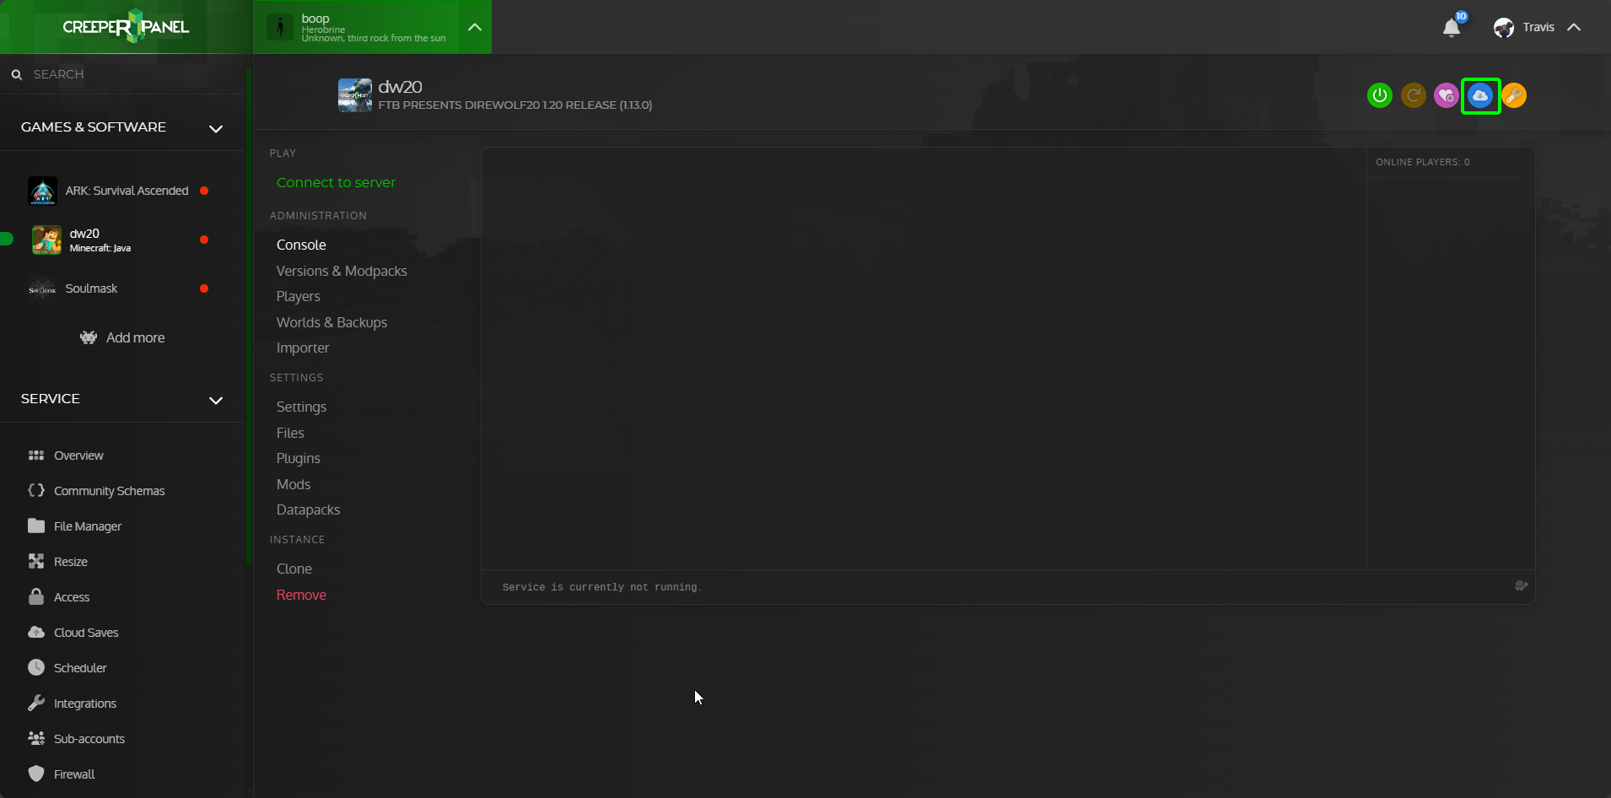Go to the Players page
Viewport: 1611px width, 798px height.
(x=299, y=297)
